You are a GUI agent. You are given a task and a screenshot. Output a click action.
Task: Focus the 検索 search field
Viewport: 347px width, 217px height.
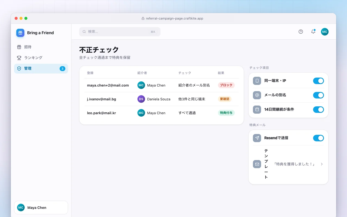(x=120, y=32)
